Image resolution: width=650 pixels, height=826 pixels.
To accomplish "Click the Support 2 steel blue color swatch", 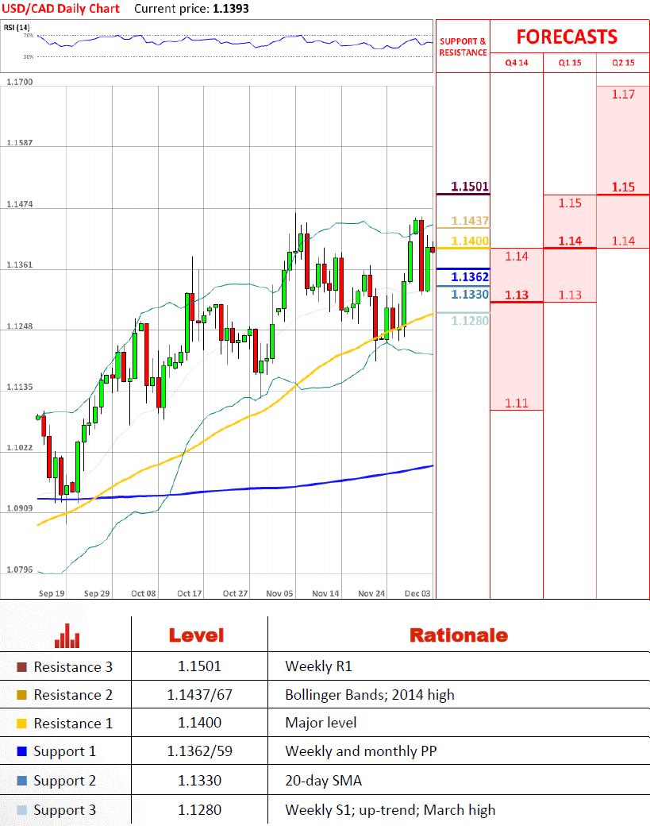I will click(21, 781).
